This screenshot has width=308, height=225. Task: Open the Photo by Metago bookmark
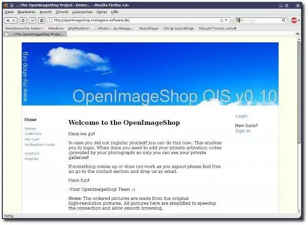coord(115,28)
